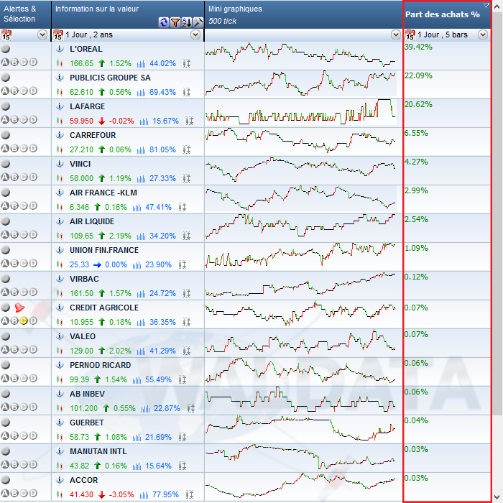Open info icon for VINCI
The image size is (503, 503).
(60, 164)
